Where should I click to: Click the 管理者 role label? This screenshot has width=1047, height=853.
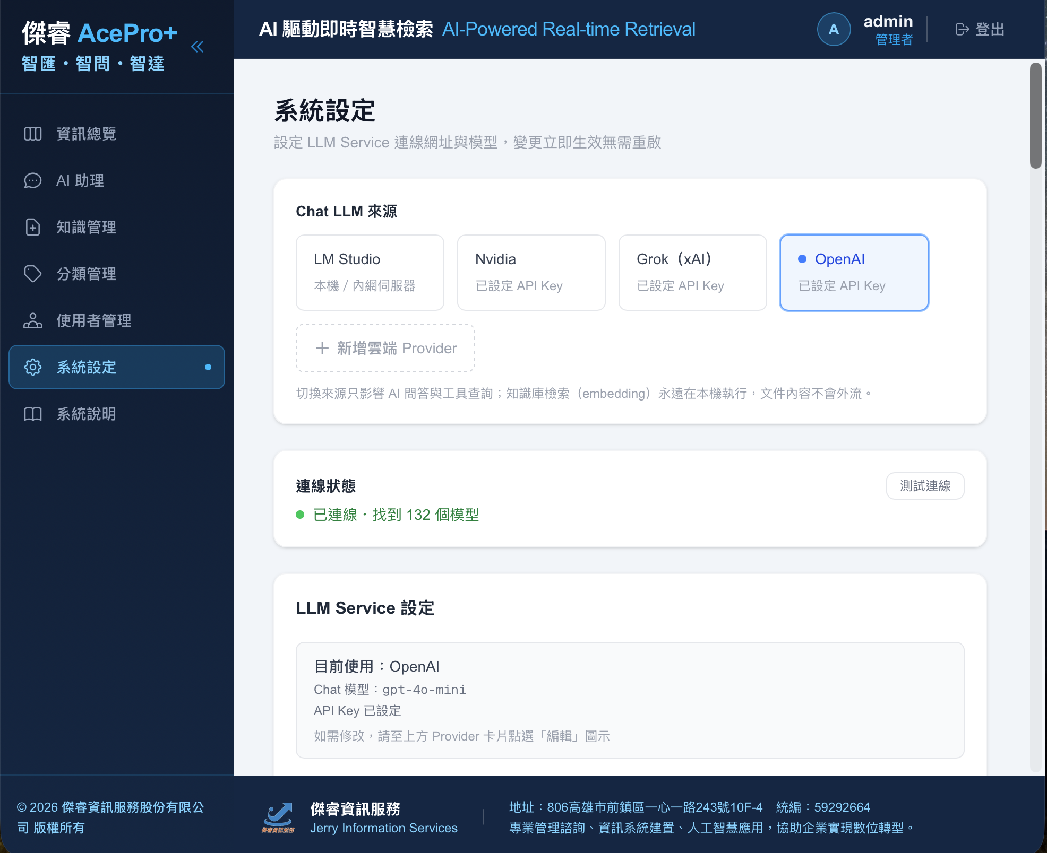tap(894, 40)
